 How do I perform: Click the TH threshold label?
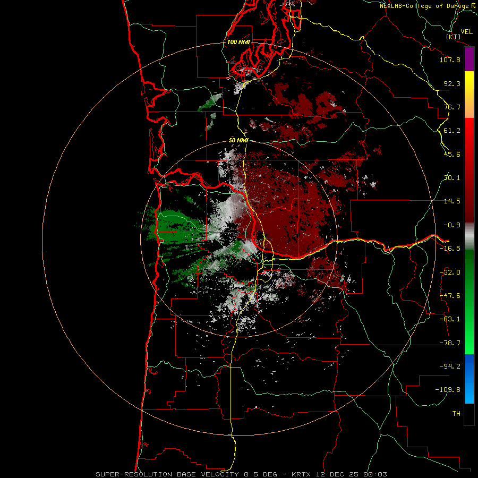click(x=456, y=413)
